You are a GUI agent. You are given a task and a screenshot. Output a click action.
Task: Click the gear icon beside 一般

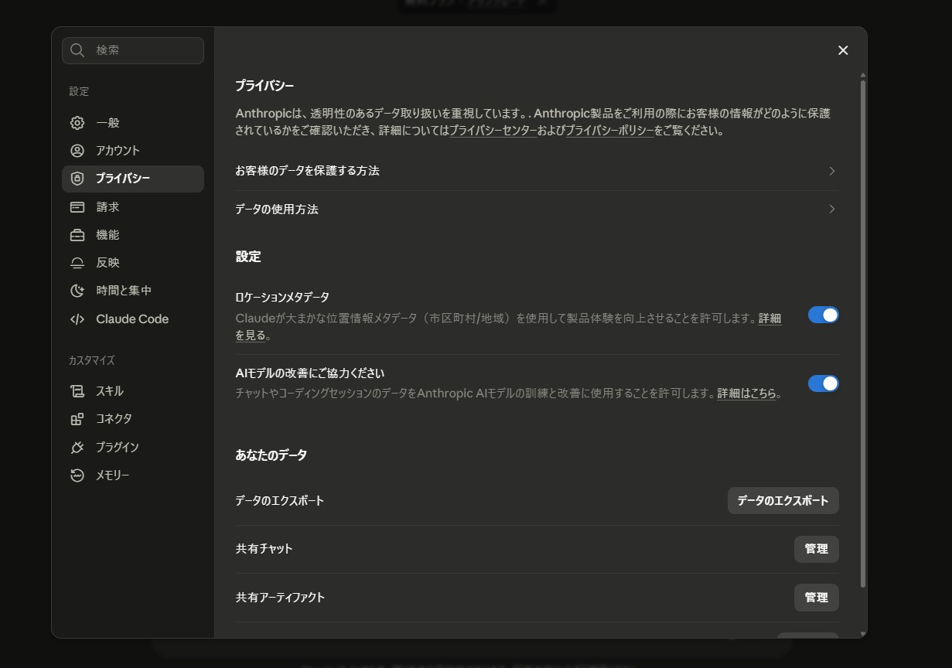(77, 123)
